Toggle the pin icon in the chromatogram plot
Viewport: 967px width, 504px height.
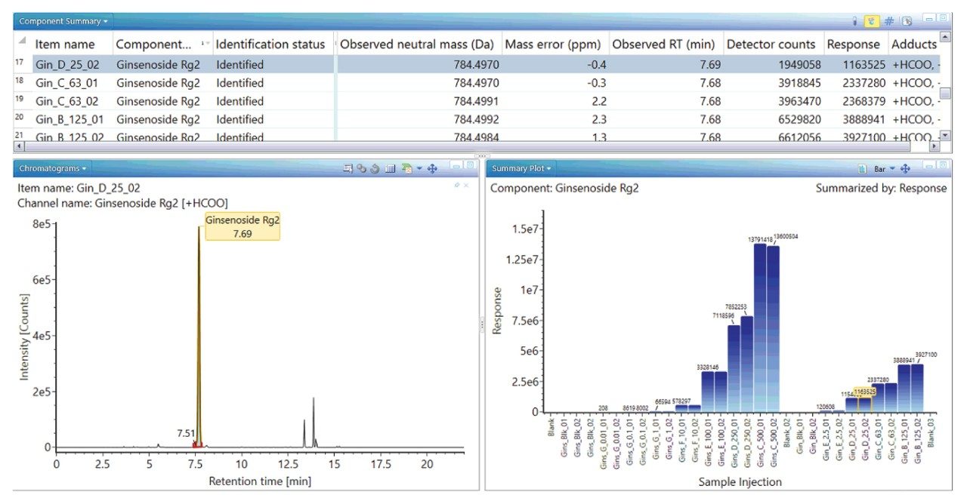(x=456, y=185)
